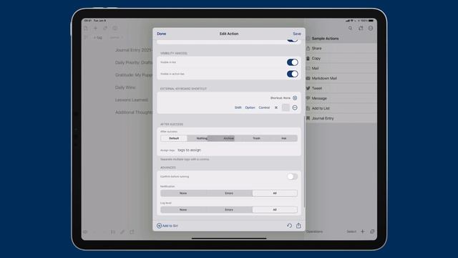
Task: Tap the search icon in the action list header
Action: [x=350, y=28]
